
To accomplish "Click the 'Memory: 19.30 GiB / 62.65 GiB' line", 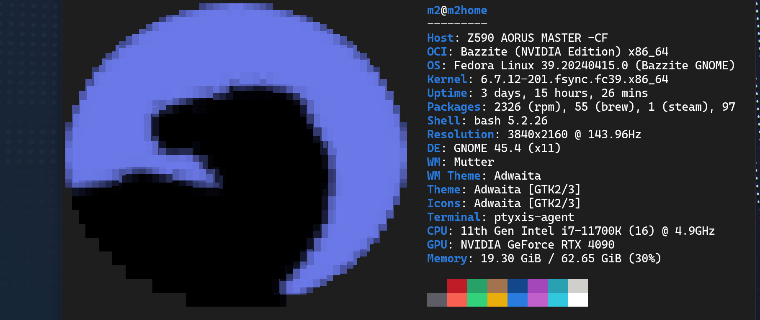I will point(544,259).
